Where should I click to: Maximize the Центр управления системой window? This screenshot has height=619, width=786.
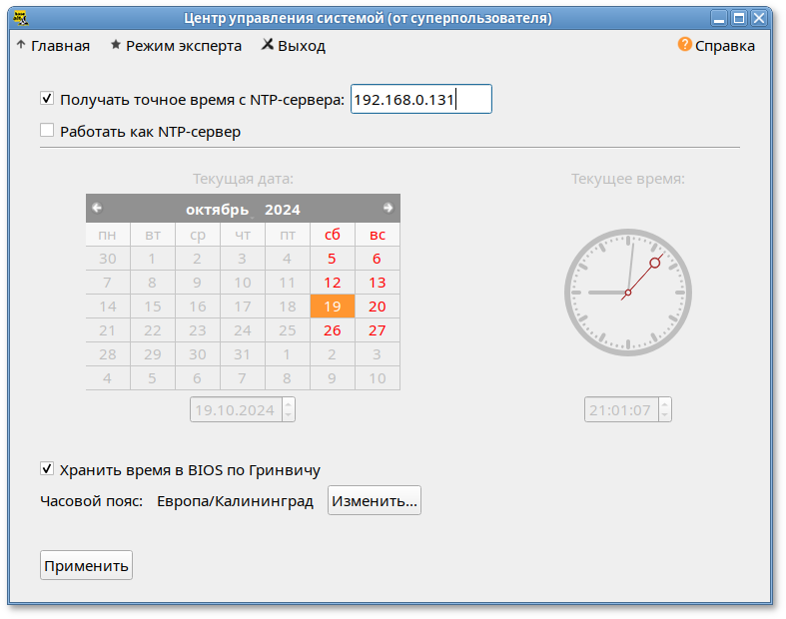739,19
